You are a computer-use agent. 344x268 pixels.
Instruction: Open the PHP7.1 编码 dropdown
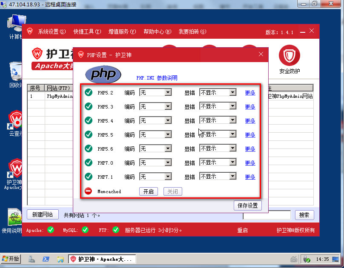click(x=155, y=177)
